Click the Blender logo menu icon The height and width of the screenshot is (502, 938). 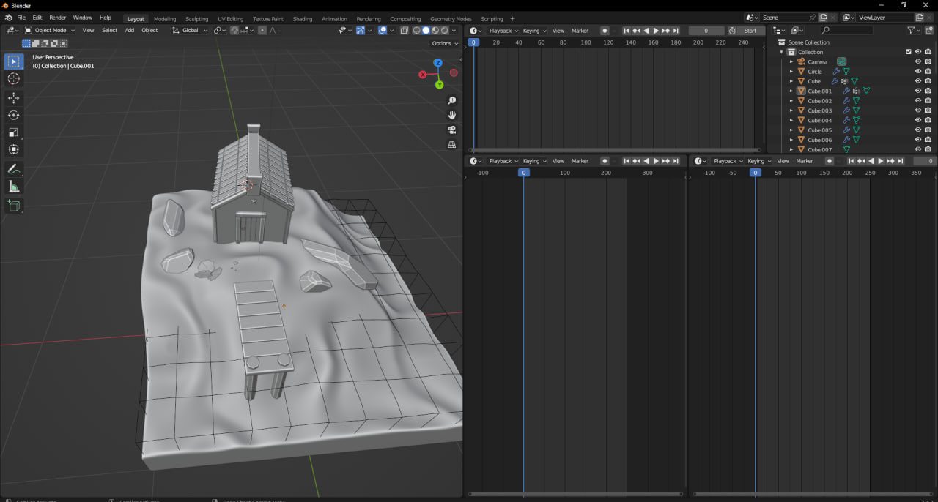tap(9, 18)
